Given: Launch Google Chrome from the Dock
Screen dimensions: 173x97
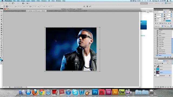Looking at the screenshot, I should click(42, 92).
